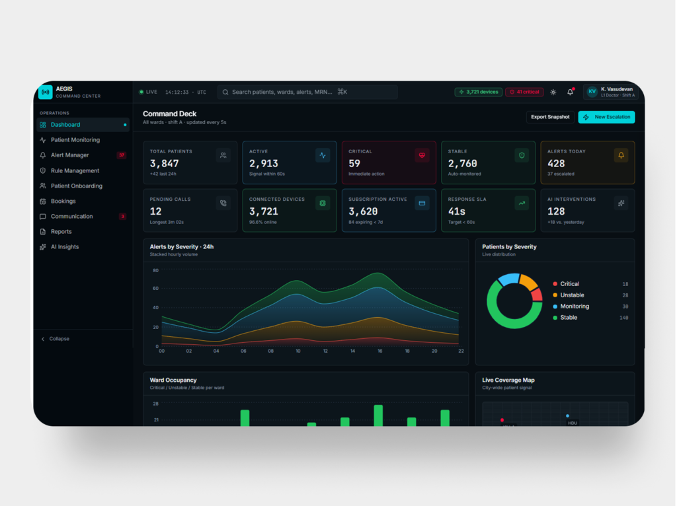Open Patient Onboarding page
Screen dimensions: 677x506
coord(83,186)
